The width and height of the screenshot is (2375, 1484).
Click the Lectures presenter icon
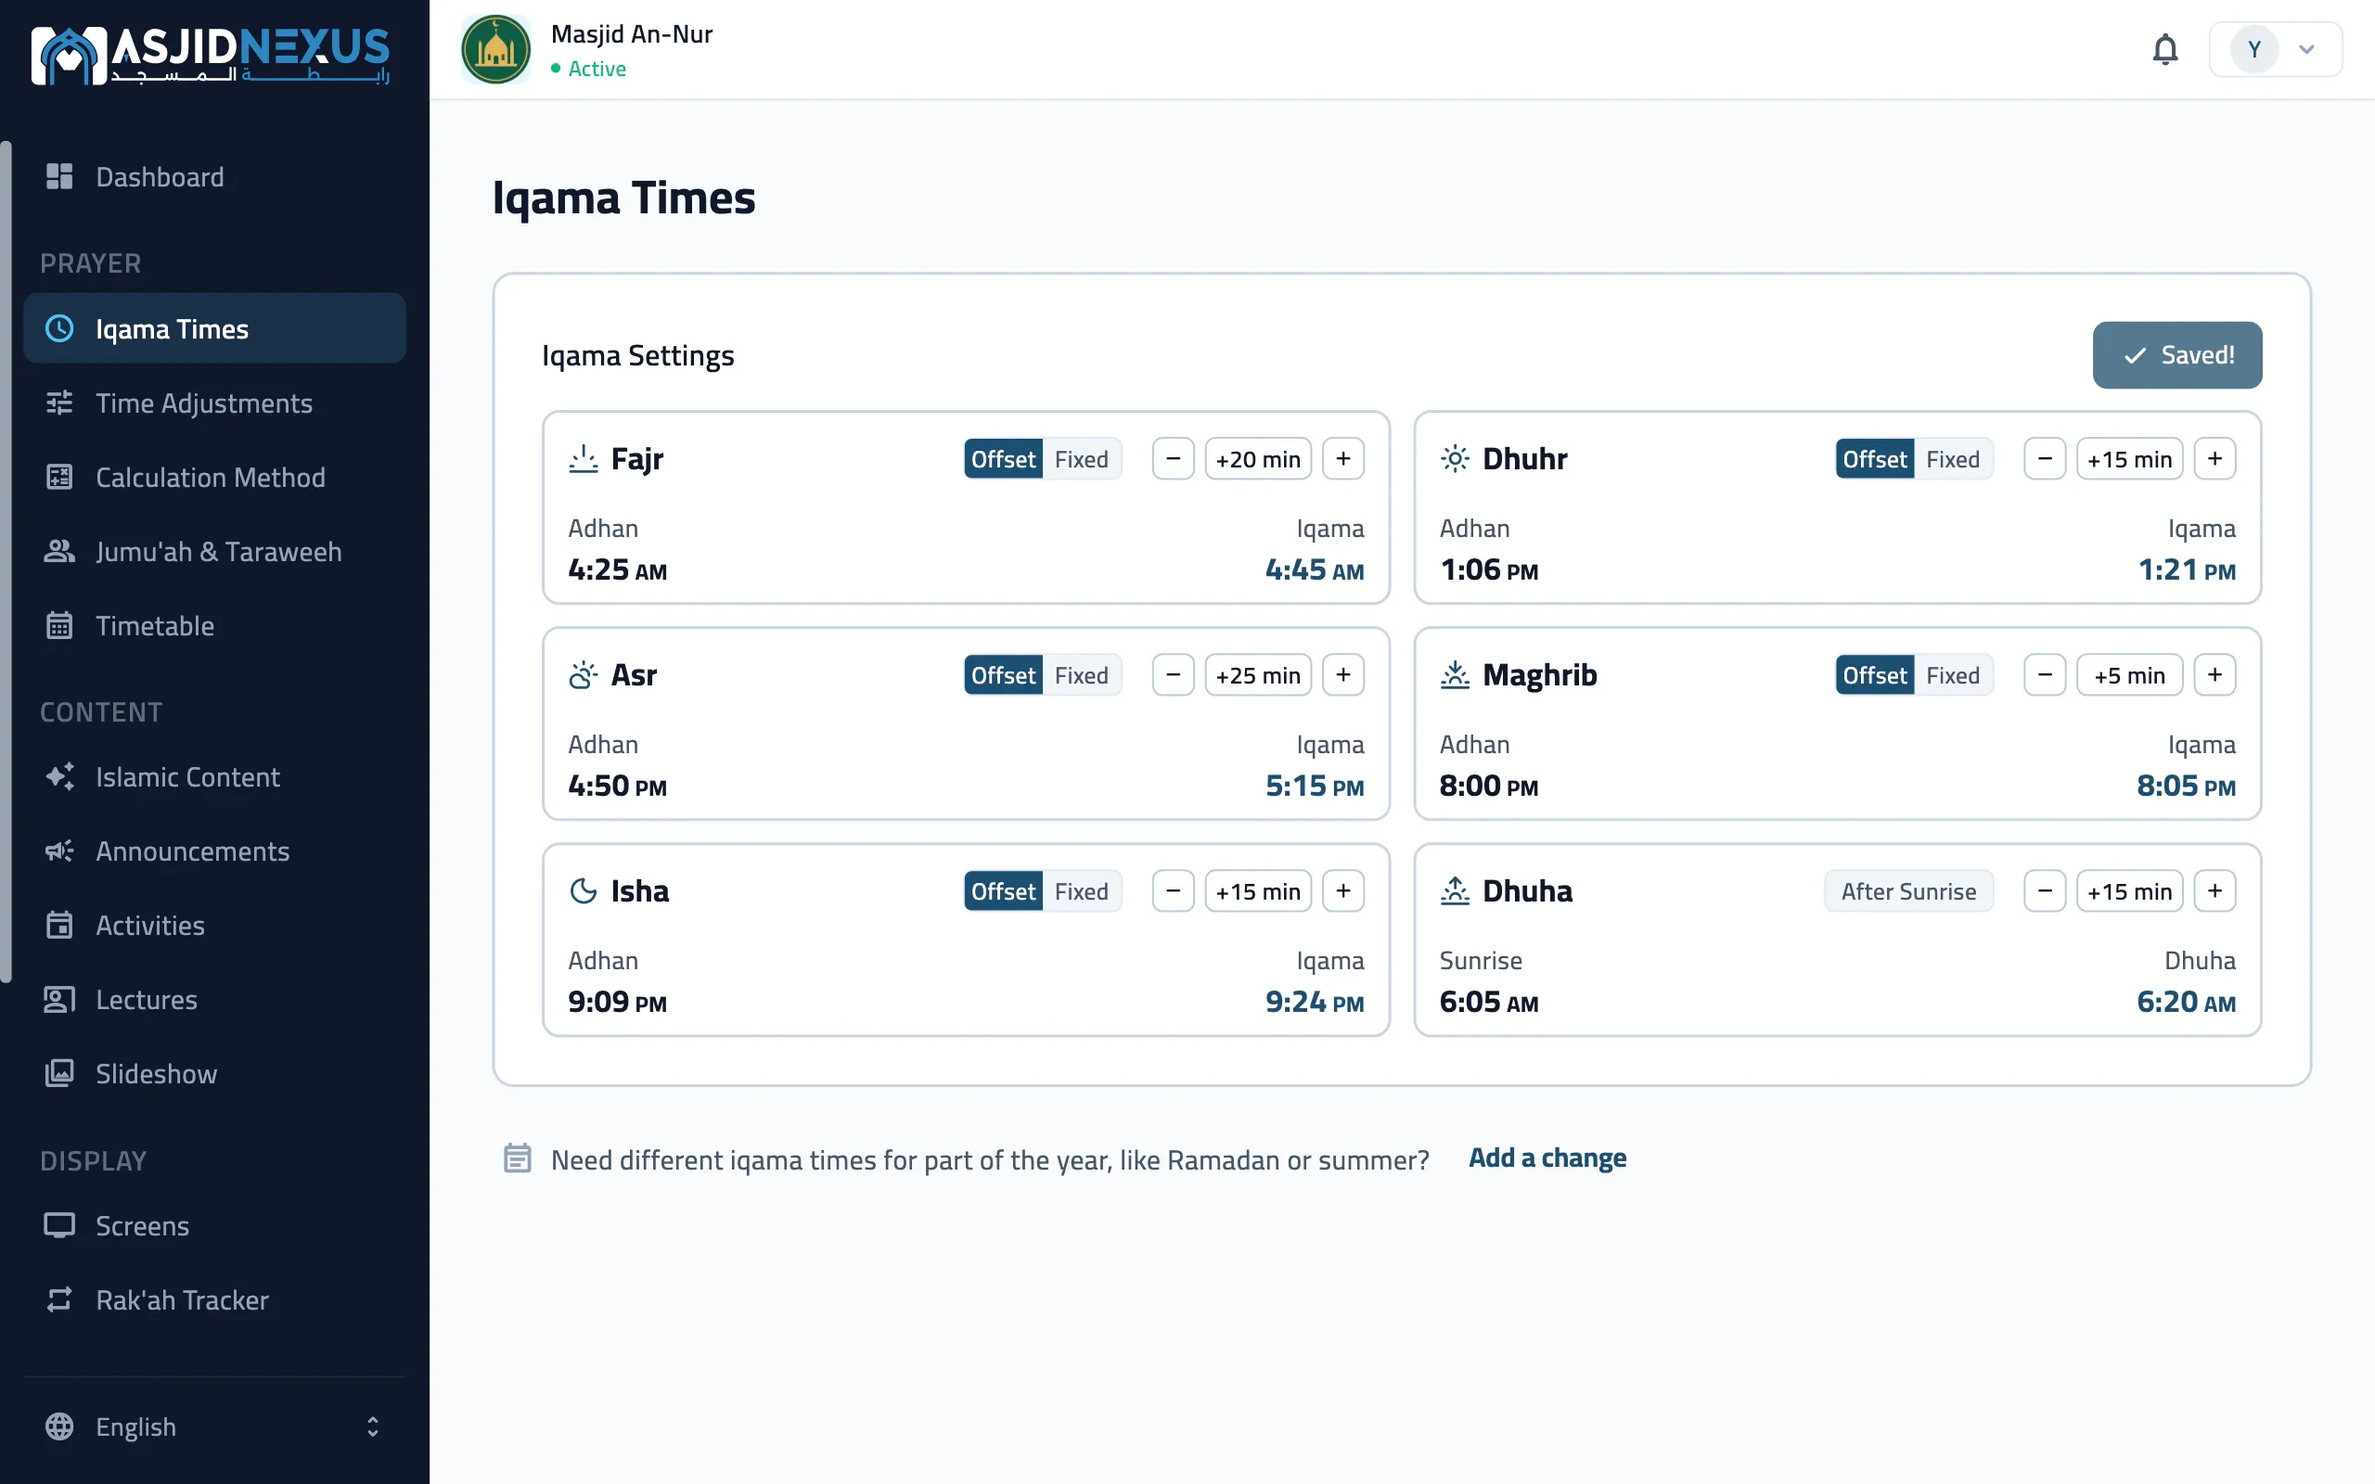coord(60,999)
